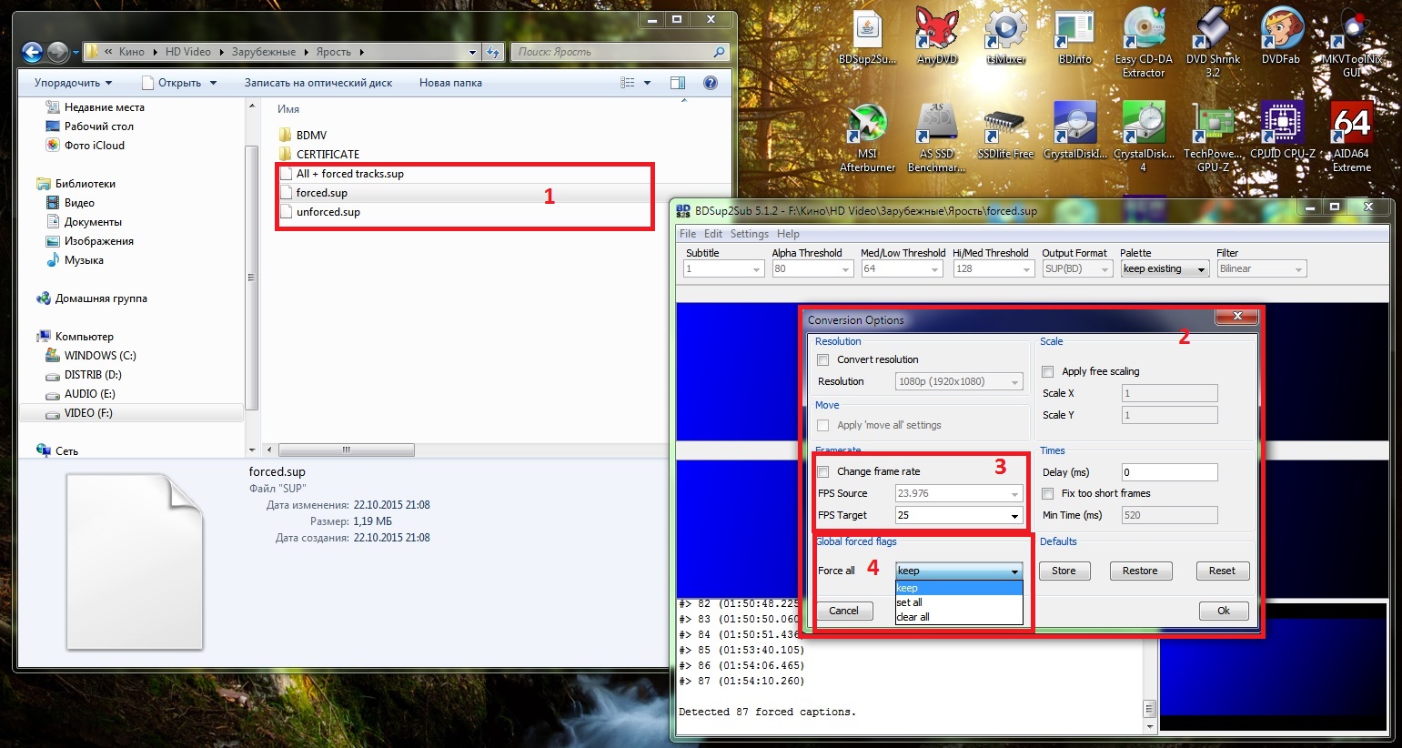Screen dimensions: 1402x748
Task: Toggle Fix too short frames checkbox
Action: pyautogui.click(x=1048, y=493)
